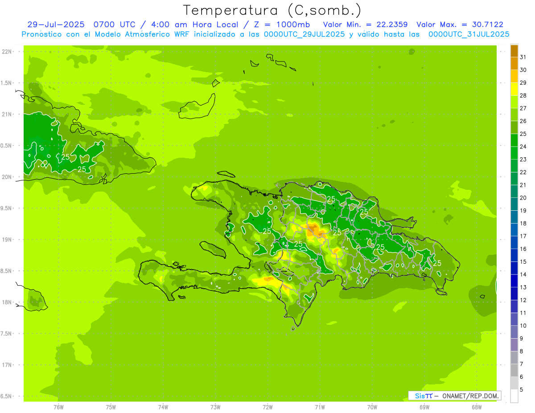Screen dimensions: 535x413
Task: Click the '22N' latitude axis label
Action: coord(7,52)
